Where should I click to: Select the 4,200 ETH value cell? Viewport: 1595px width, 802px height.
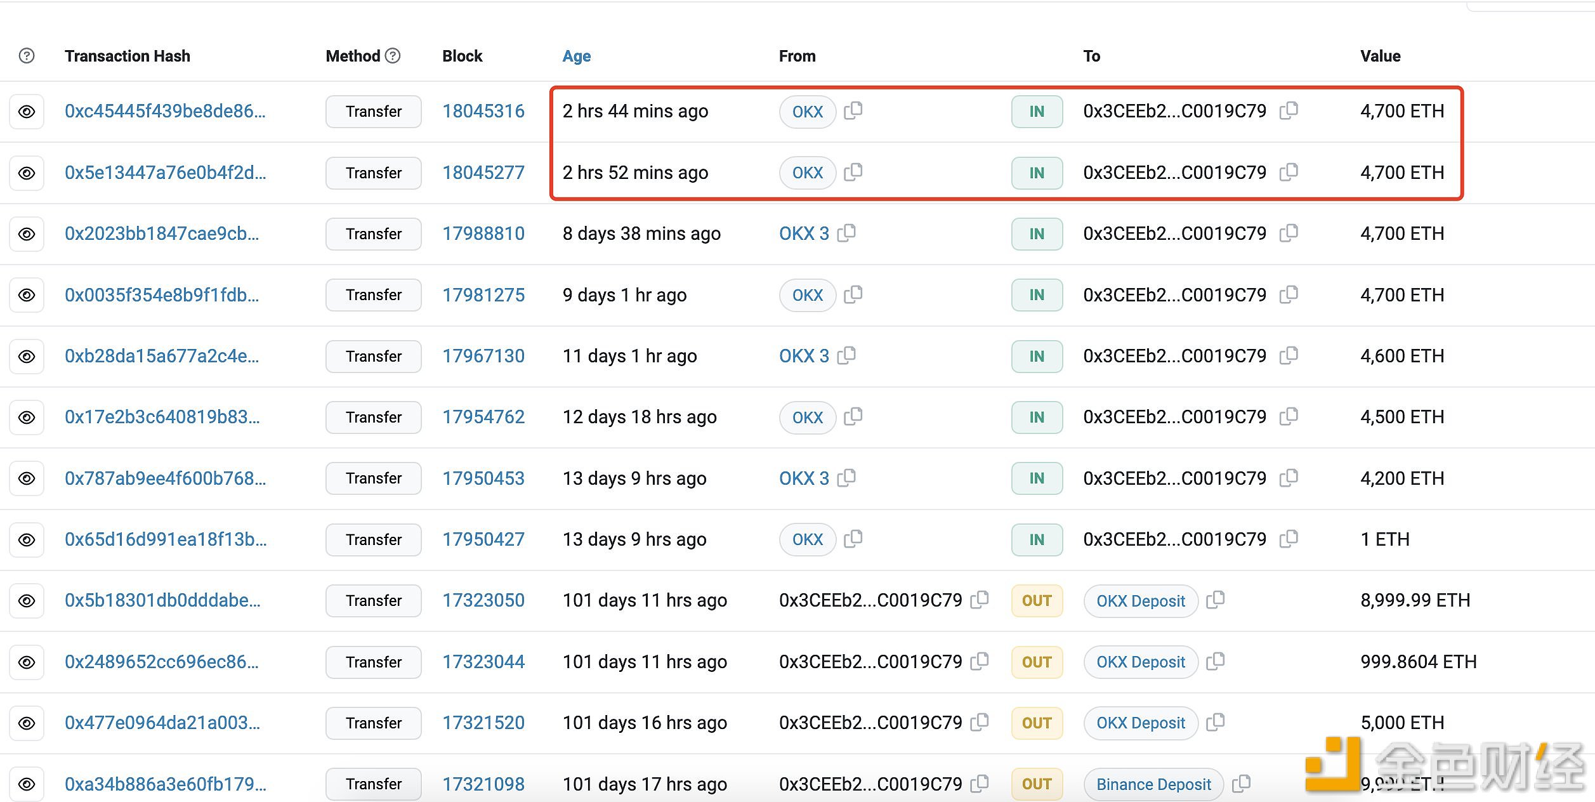click(1402, 478)
